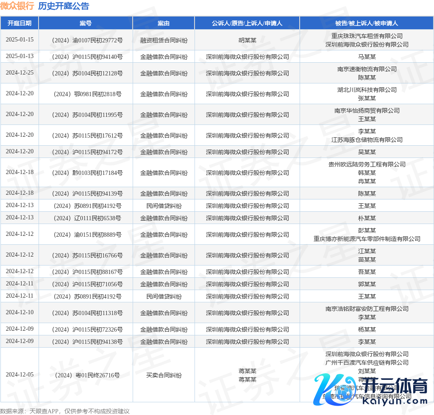Click the 微众银行 title link
Screen dimensions: 434x415
(x=17, y=6)
